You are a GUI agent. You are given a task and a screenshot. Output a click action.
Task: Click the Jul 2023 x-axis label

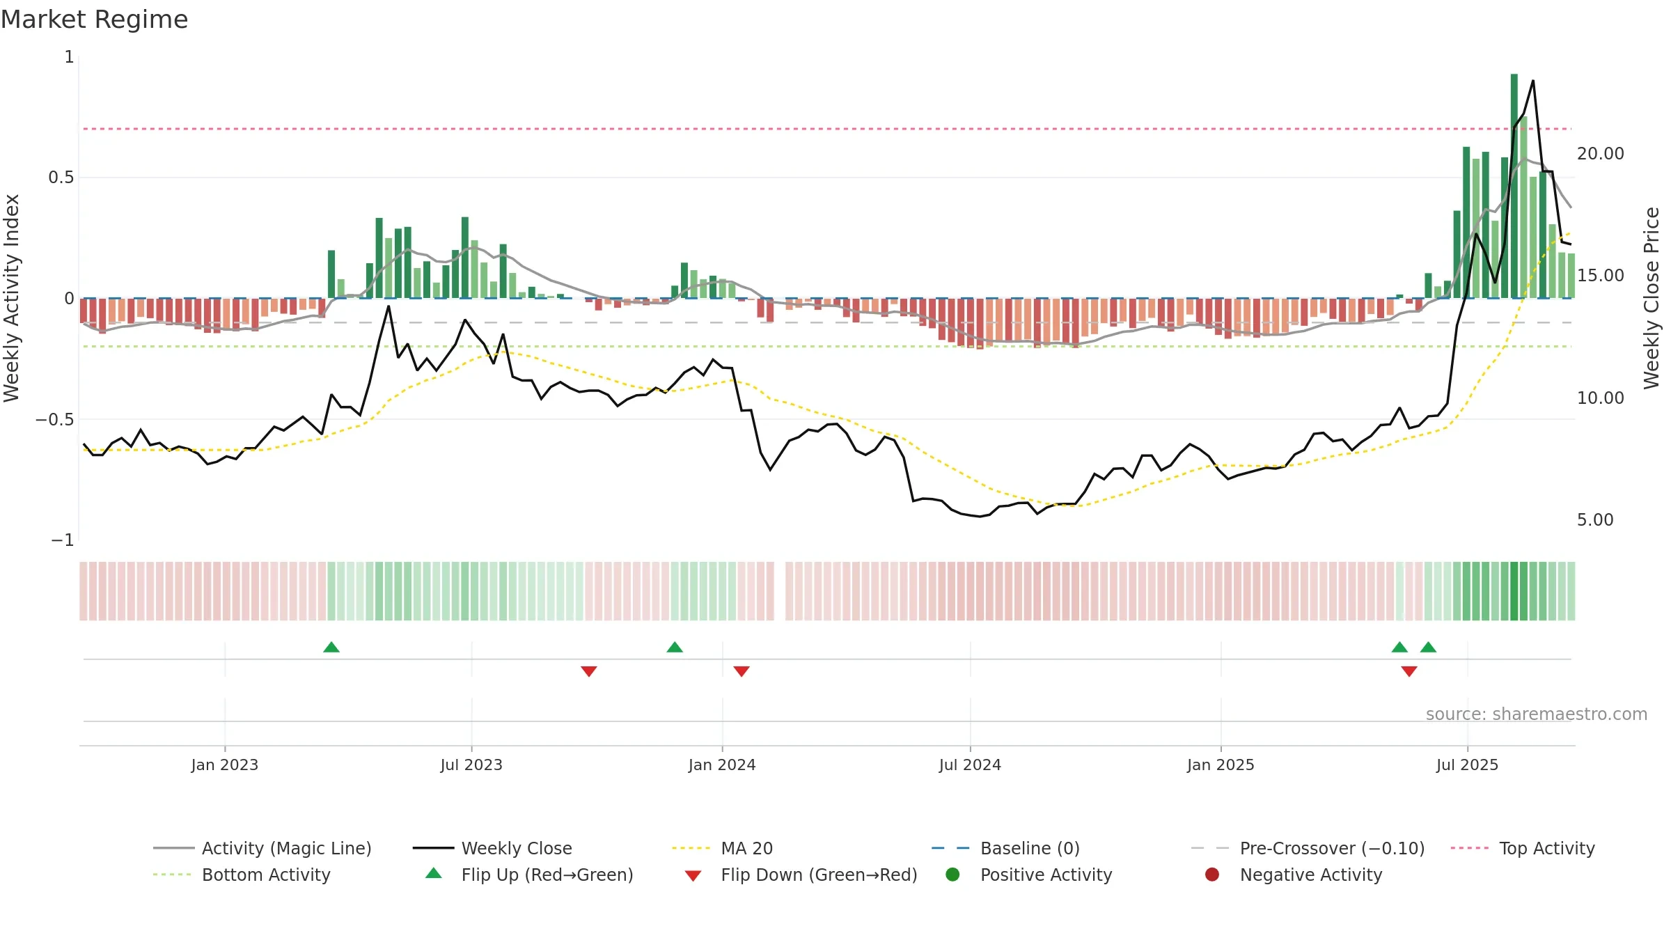[x=471, y=765]
